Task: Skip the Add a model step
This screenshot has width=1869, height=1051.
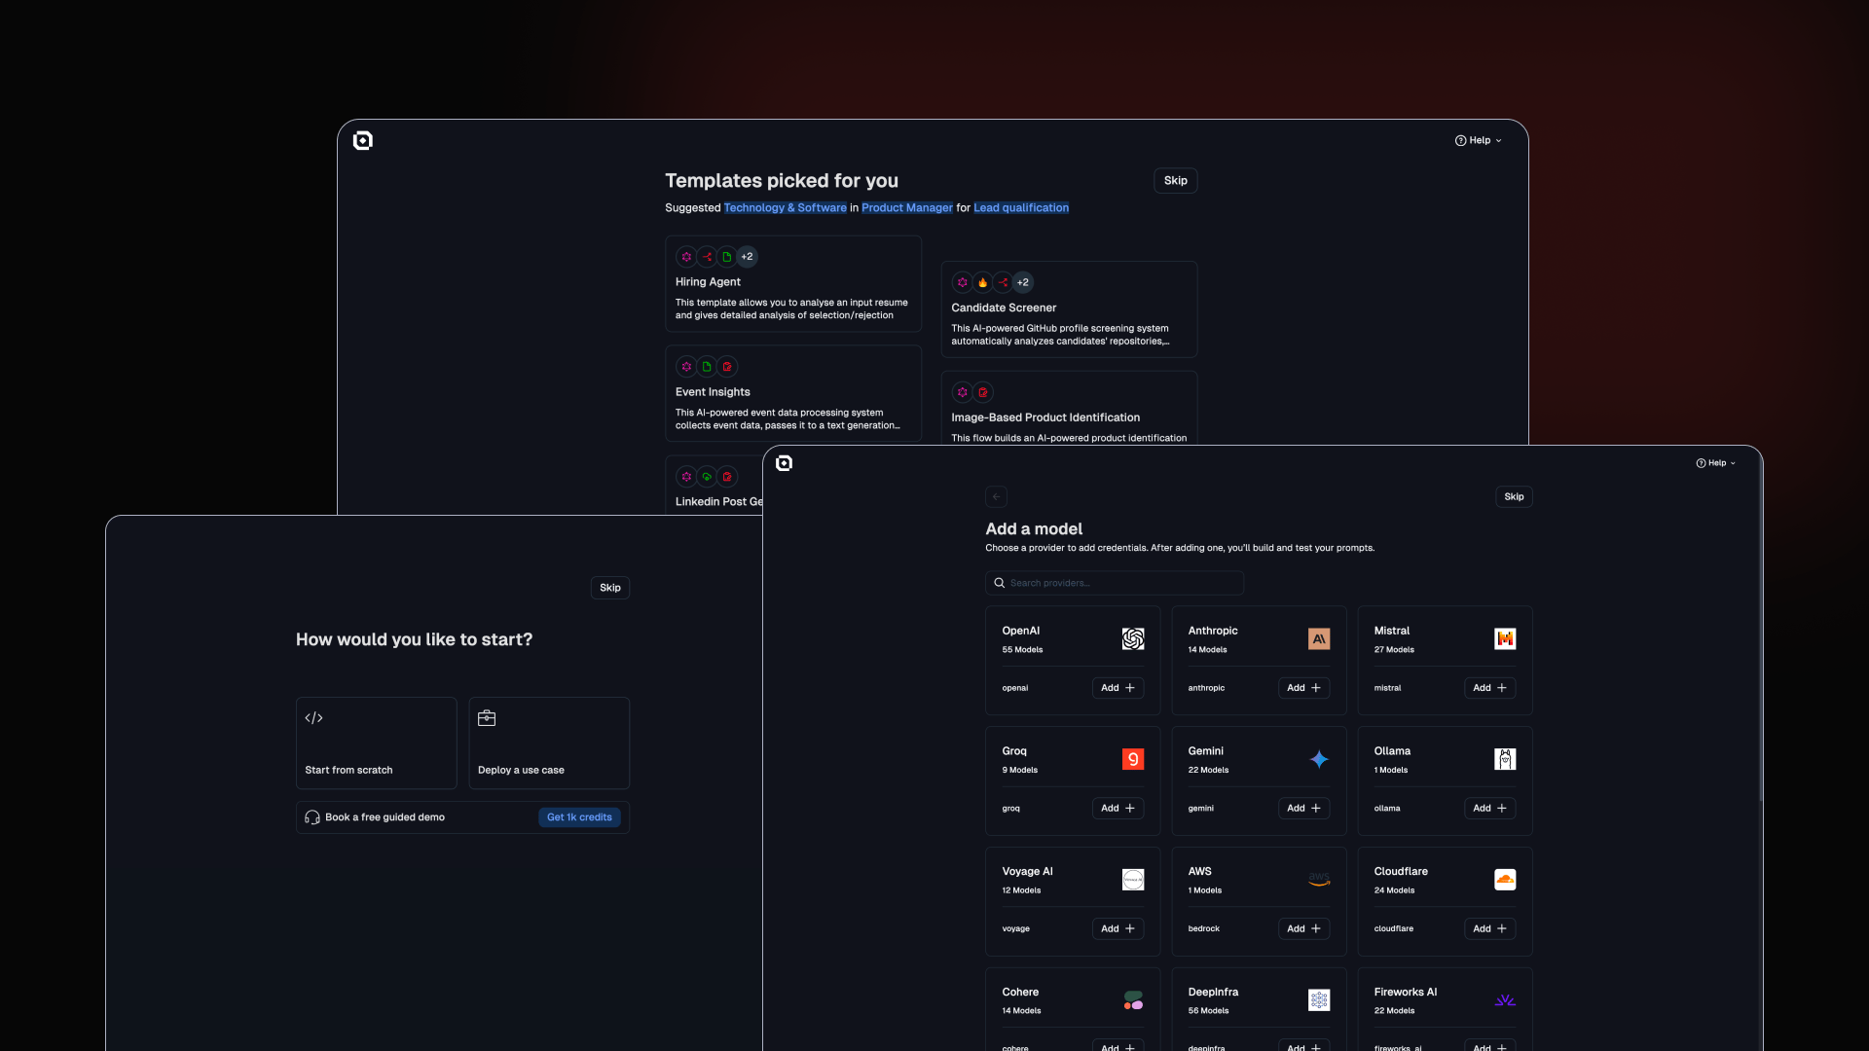Action: tap(1513, 496)
